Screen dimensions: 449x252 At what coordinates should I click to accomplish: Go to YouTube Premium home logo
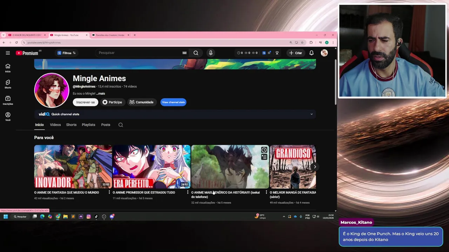pyautogui.click(x=27, y=53)
